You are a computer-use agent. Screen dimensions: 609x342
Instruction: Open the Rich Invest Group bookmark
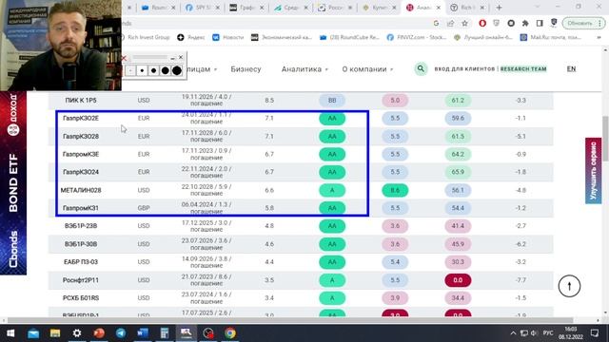[x=146, y=37]
